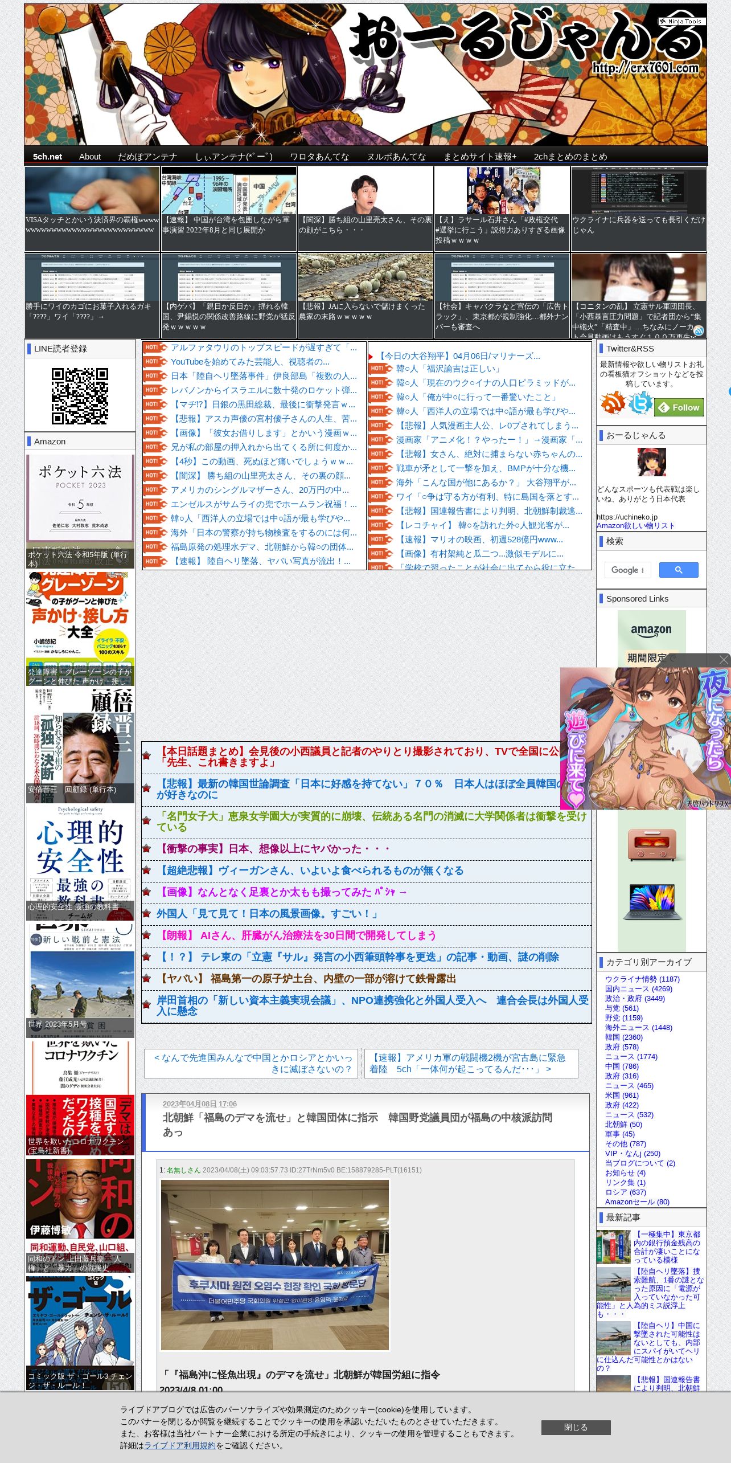Open the About nav item

[x=90, y=157]
